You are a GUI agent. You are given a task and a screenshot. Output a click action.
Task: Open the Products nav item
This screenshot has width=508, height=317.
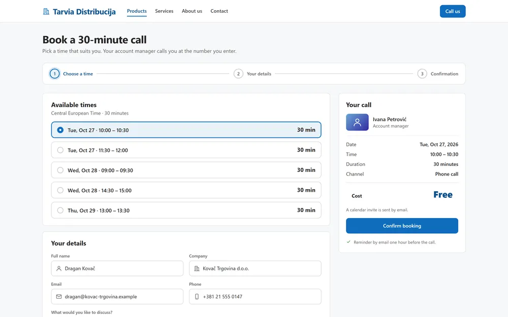(x=137, y=11)
